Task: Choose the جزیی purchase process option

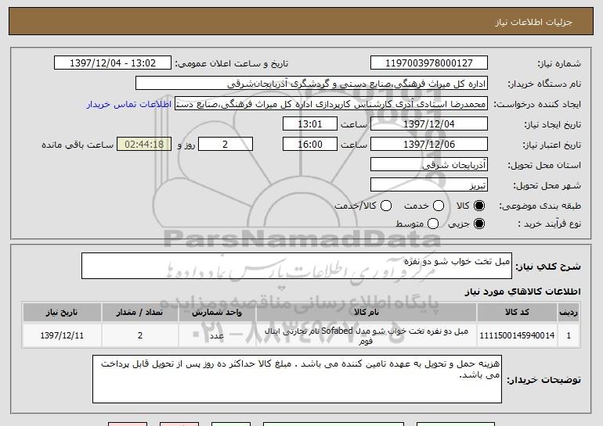Action: click(x=479, y=224)
